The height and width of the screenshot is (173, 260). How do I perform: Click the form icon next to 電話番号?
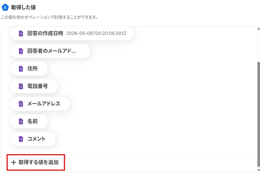[x=21, y=86]
